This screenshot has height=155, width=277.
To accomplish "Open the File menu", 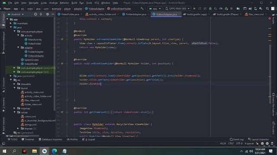I will (10, 3).
